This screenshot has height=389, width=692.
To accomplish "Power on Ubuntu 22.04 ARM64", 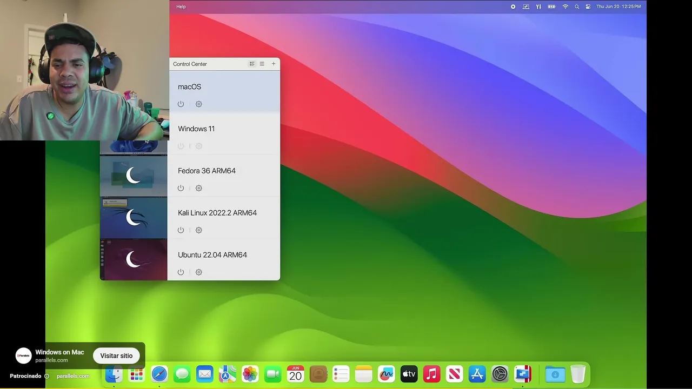I will coord(181,272).
